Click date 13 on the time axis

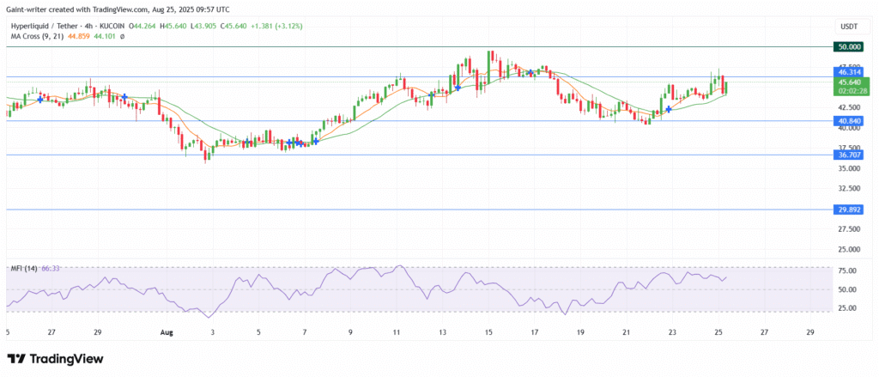point(442,332)
